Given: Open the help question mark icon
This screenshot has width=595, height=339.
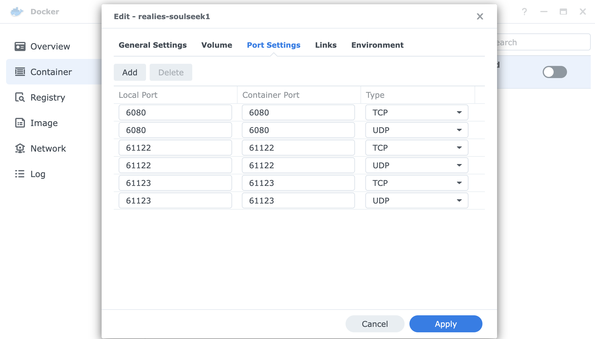Looking at the screenshot, I should click(x=524, y=12).
